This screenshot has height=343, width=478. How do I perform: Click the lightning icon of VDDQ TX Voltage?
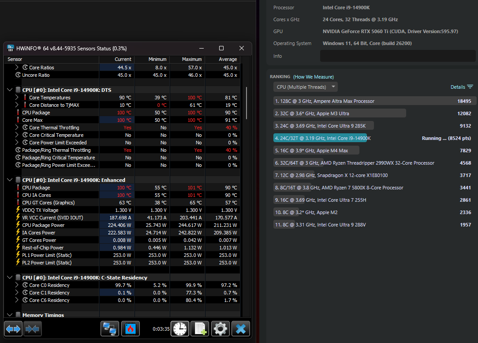(18, 210)
